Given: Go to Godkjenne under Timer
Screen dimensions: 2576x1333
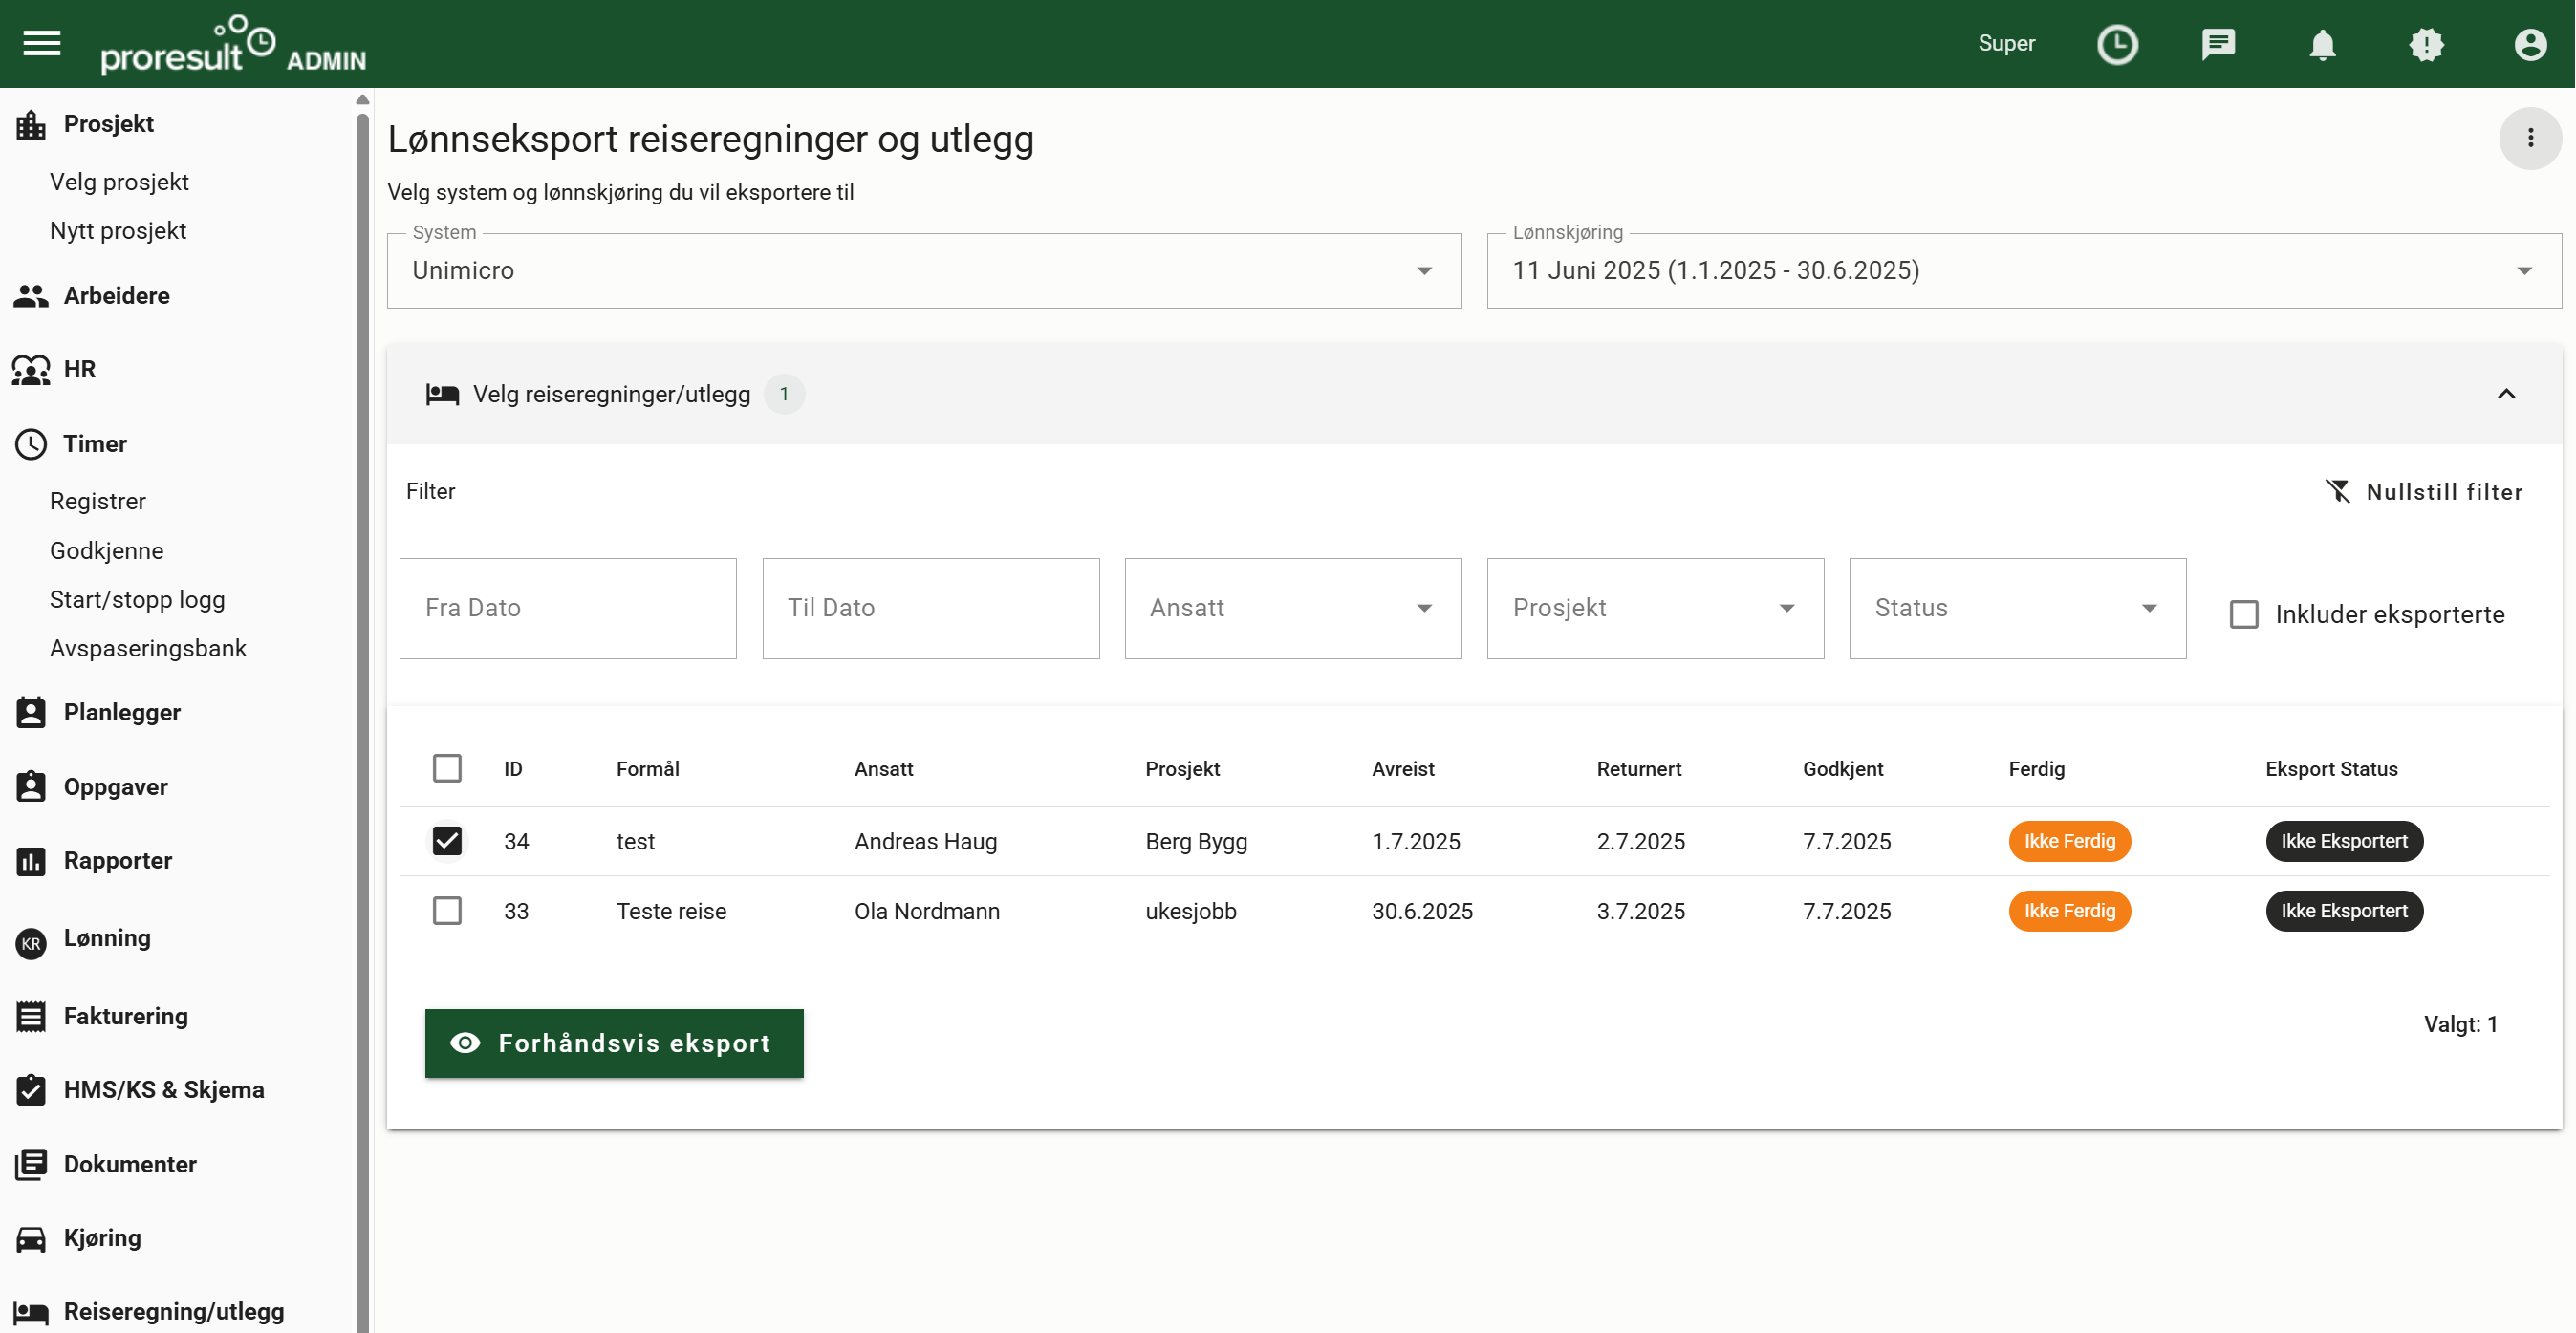Looking at the screenshot, I should [x=107, y=551].
